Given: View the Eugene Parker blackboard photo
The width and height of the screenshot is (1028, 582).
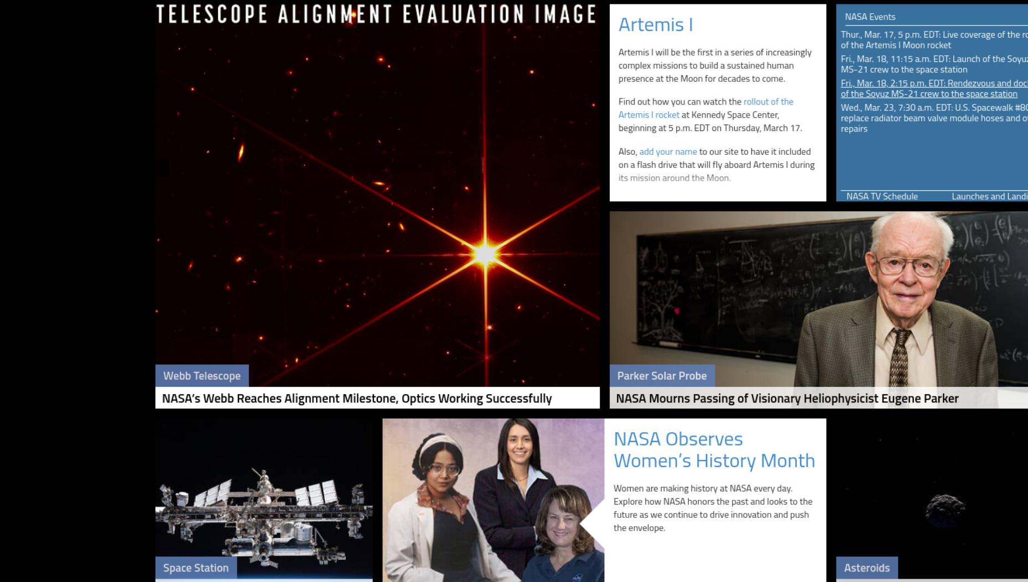Looking at the screenshot, I should pos(819,298).
